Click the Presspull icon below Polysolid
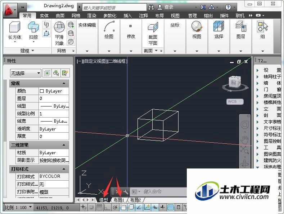Viewport: 284px width, 214px height. [x=46, y=33]
